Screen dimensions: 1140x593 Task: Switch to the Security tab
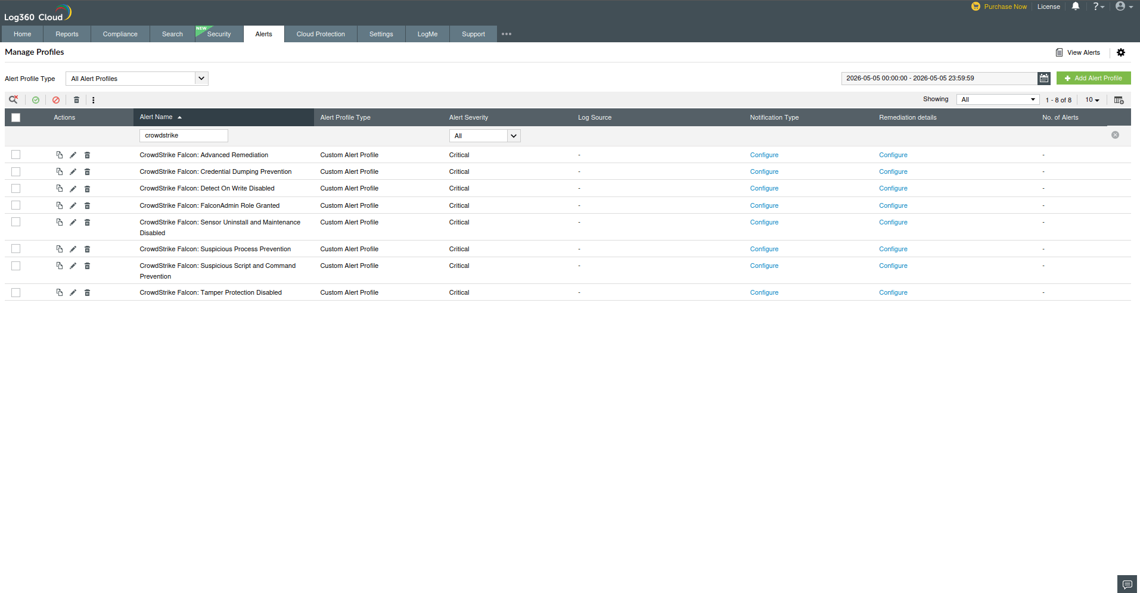(219, 34)
